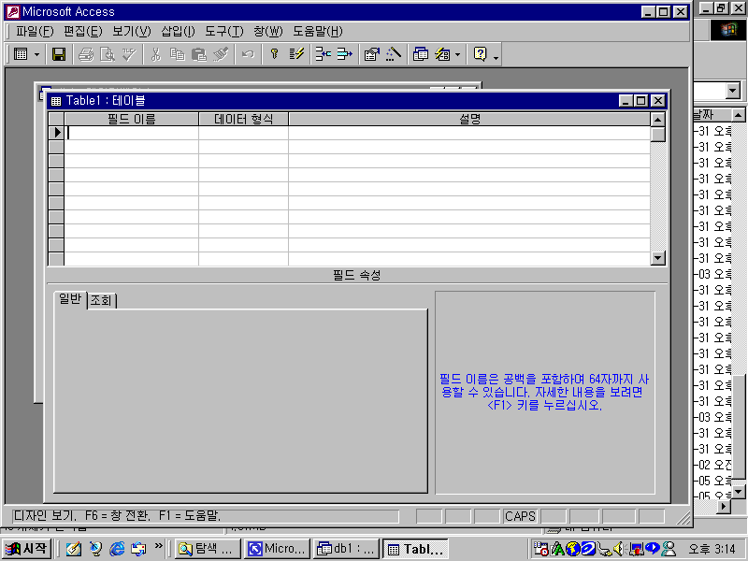Click the Insert Rows toolbar icon

[x=323, y=54]
